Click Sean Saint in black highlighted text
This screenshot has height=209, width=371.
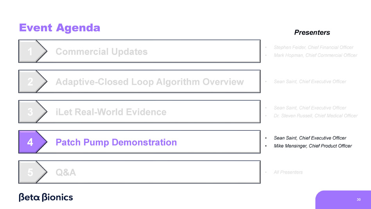coord(310,138)
